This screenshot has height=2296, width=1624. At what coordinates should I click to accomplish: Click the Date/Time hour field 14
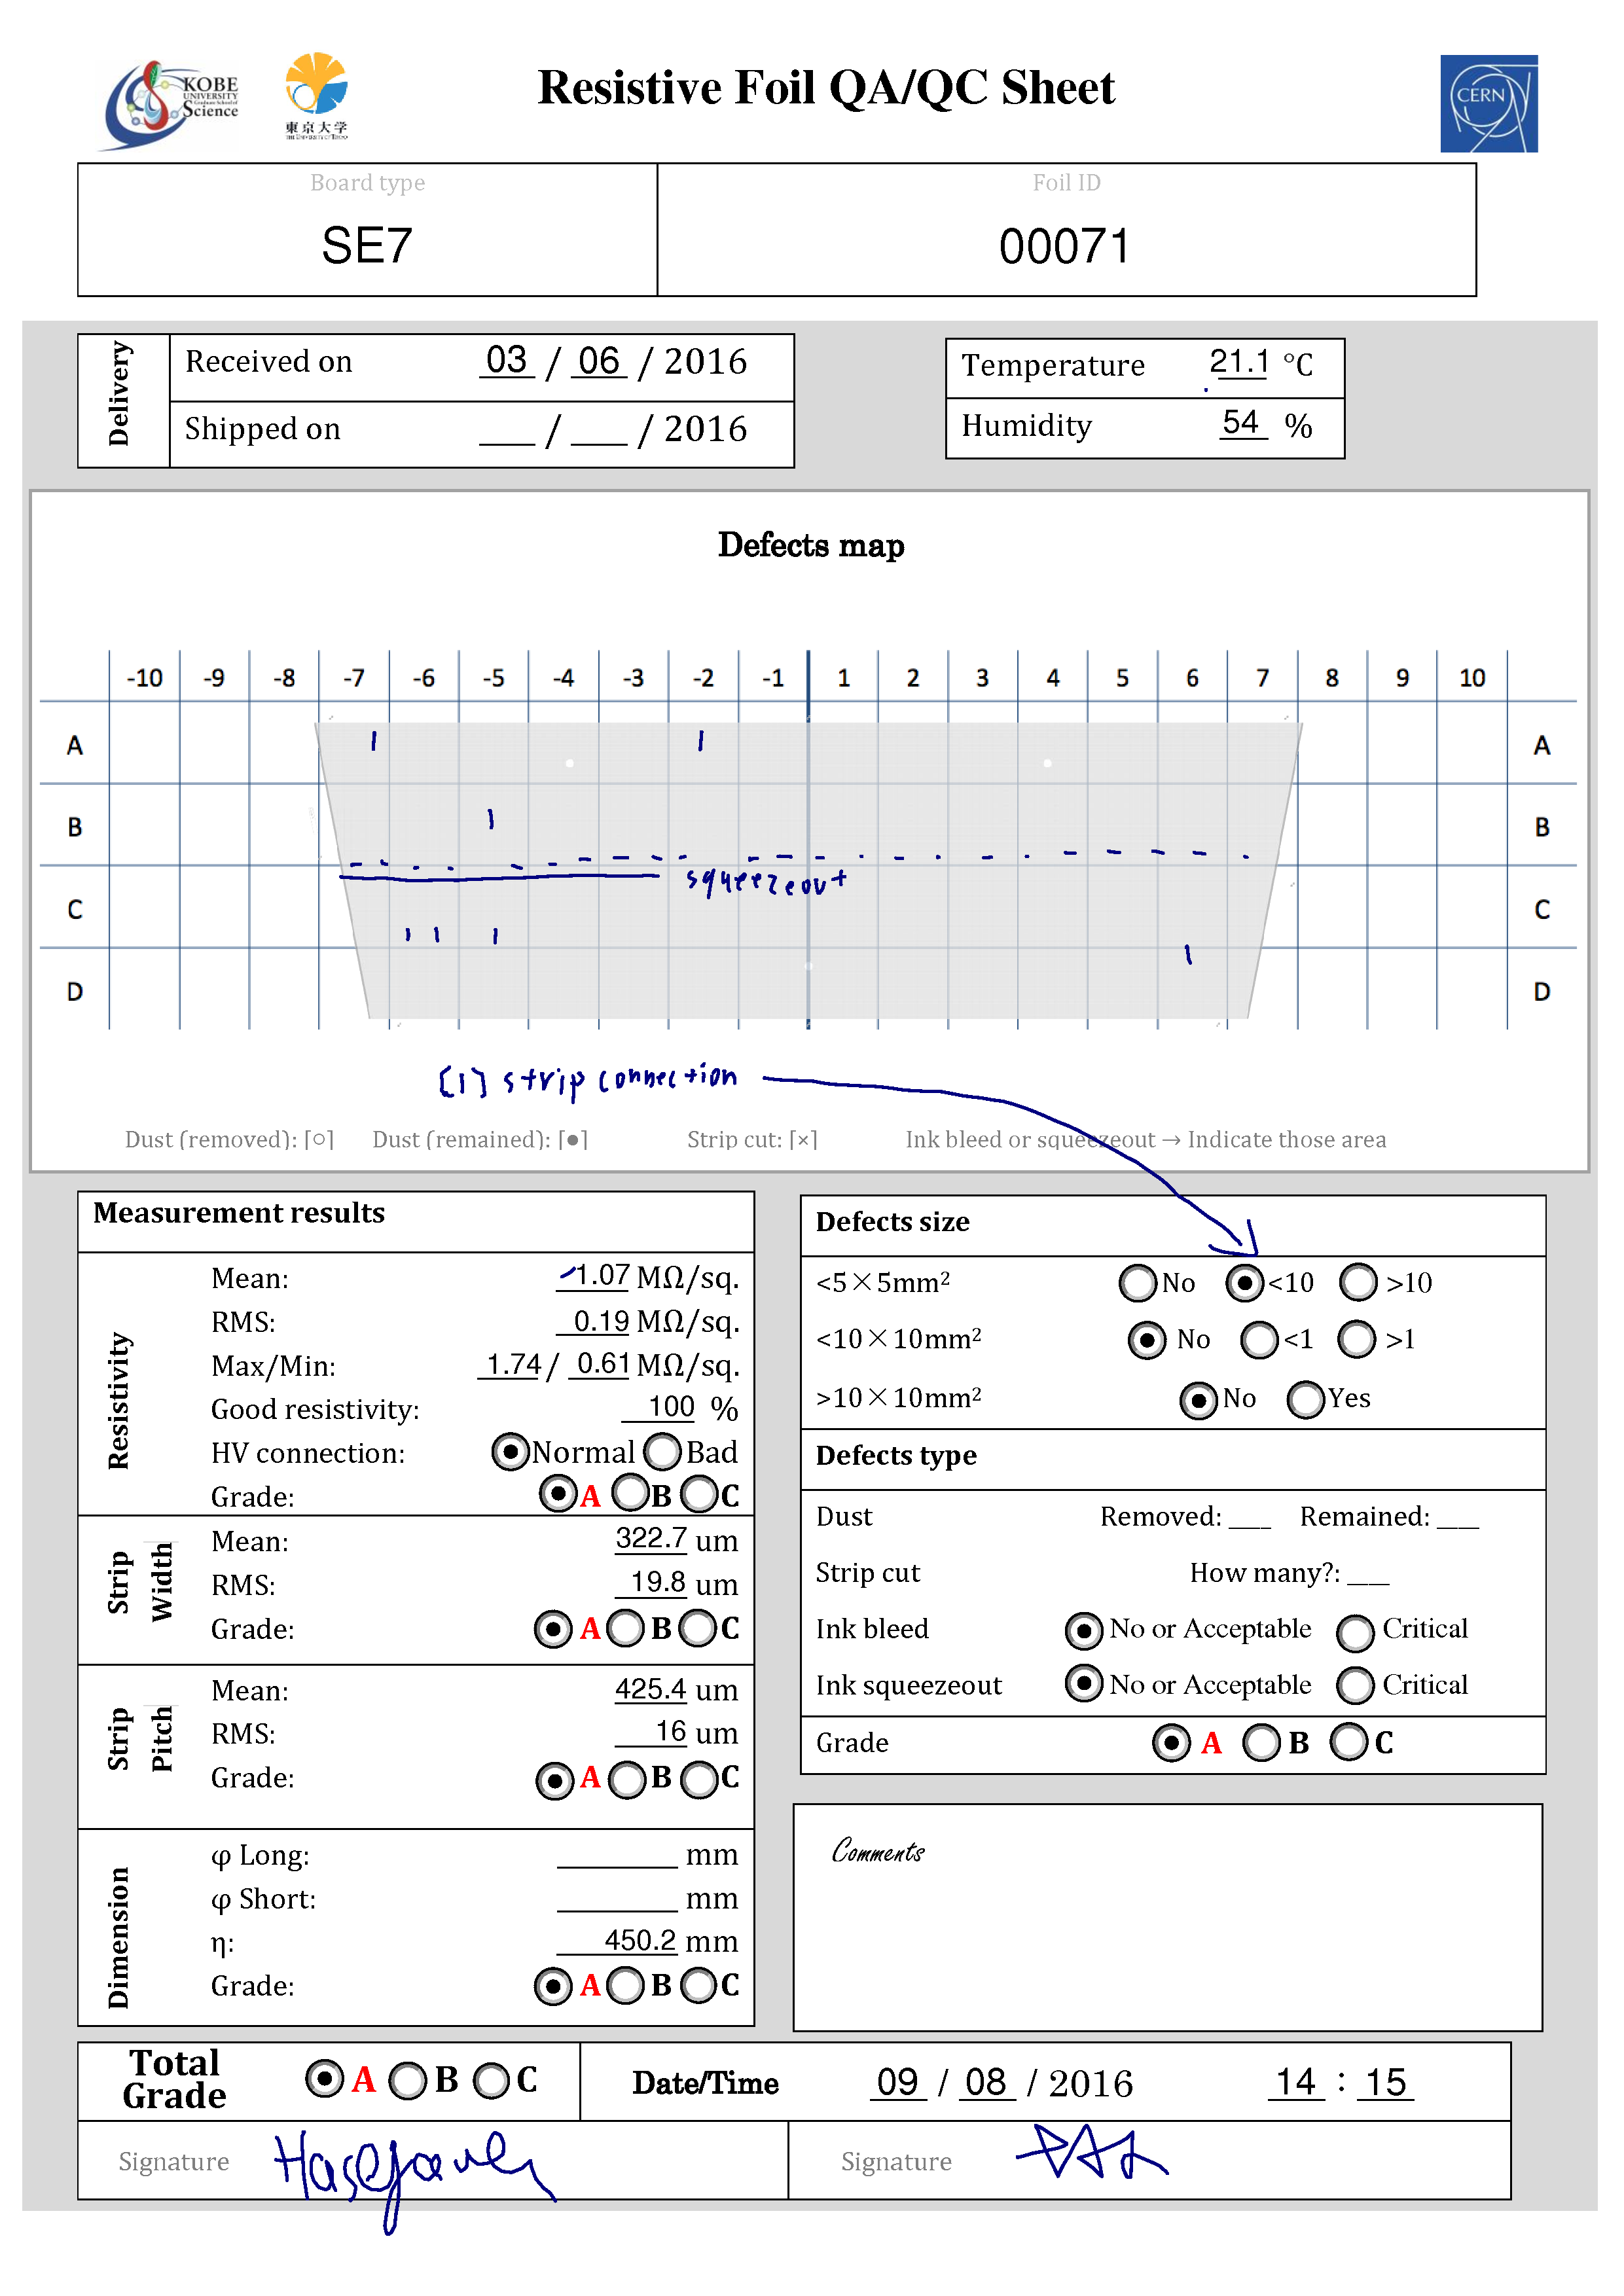click(1296, 2082)
